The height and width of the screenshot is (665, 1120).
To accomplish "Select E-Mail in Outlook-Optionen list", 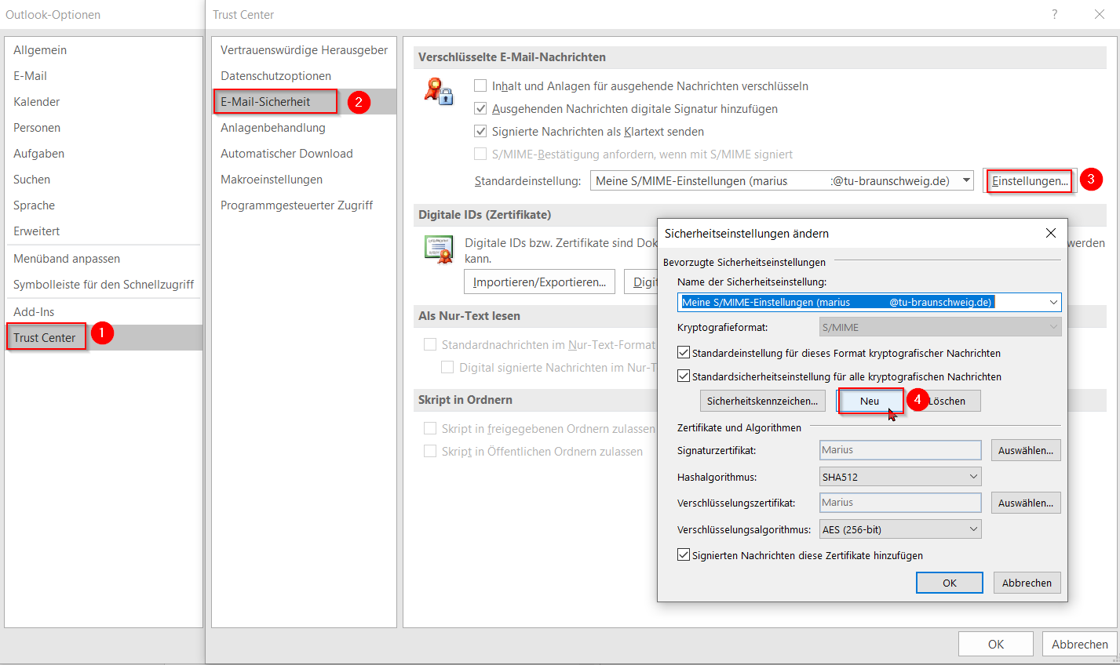I will tap(104, 76).
